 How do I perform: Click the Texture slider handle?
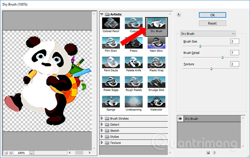coord(211,69)
